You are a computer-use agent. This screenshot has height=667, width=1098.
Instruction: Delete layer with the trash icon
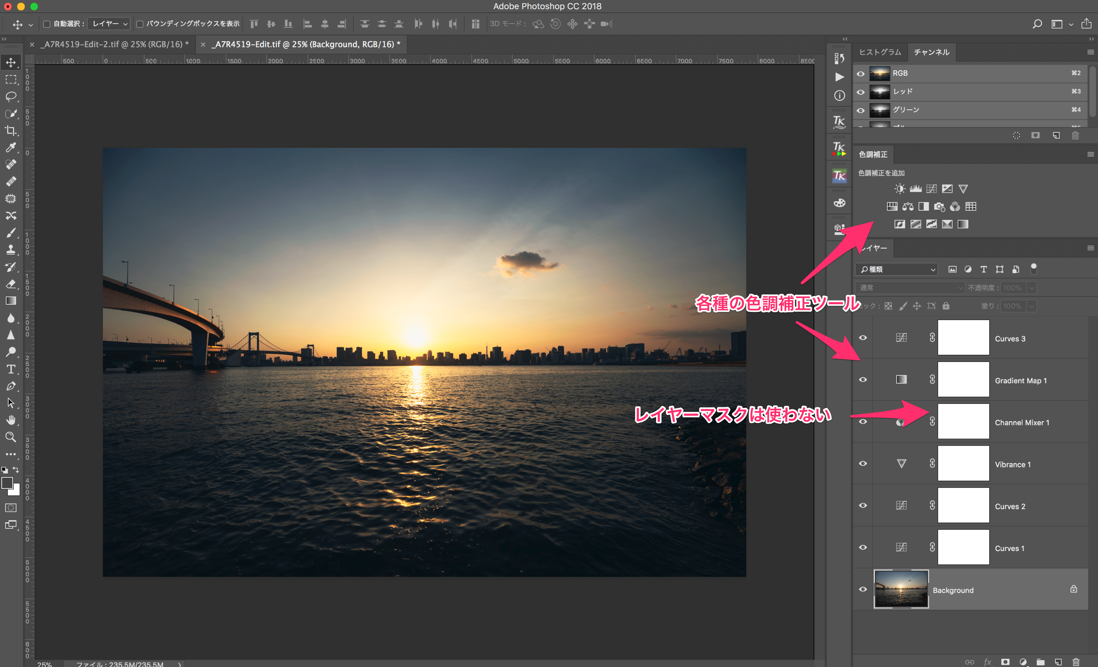coord(1076,662)
